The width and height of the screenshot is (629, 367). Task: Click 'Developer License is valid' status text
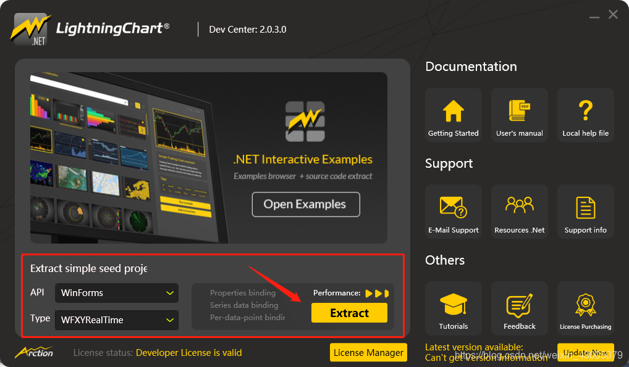click(188, 353)
